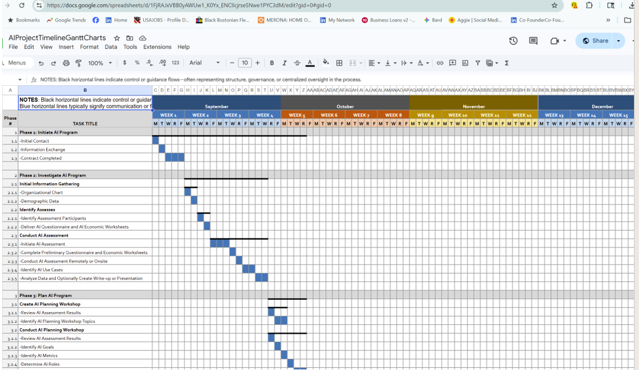Open the Help menu
The image size is (639, 370).
click(183, 47)
